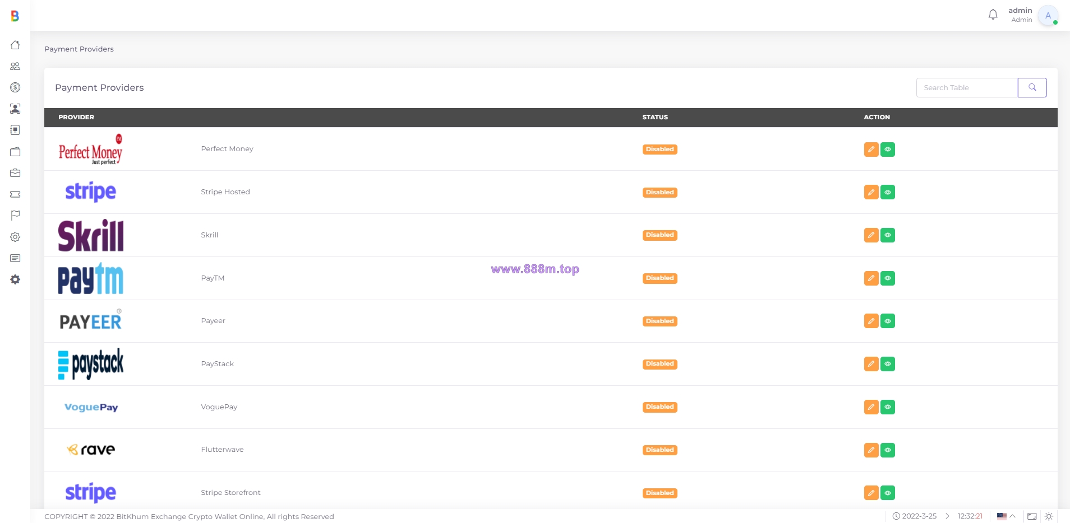
Task: Edit the Stripe Hosted provider
Action: click(x=871, y=192)
